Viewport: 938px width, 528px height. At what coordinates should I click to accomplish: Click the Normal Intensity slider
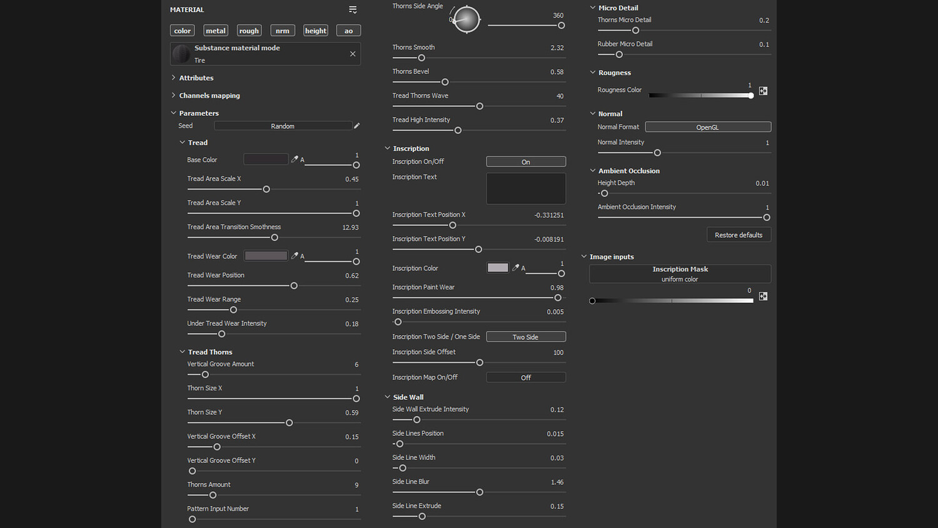684,153
